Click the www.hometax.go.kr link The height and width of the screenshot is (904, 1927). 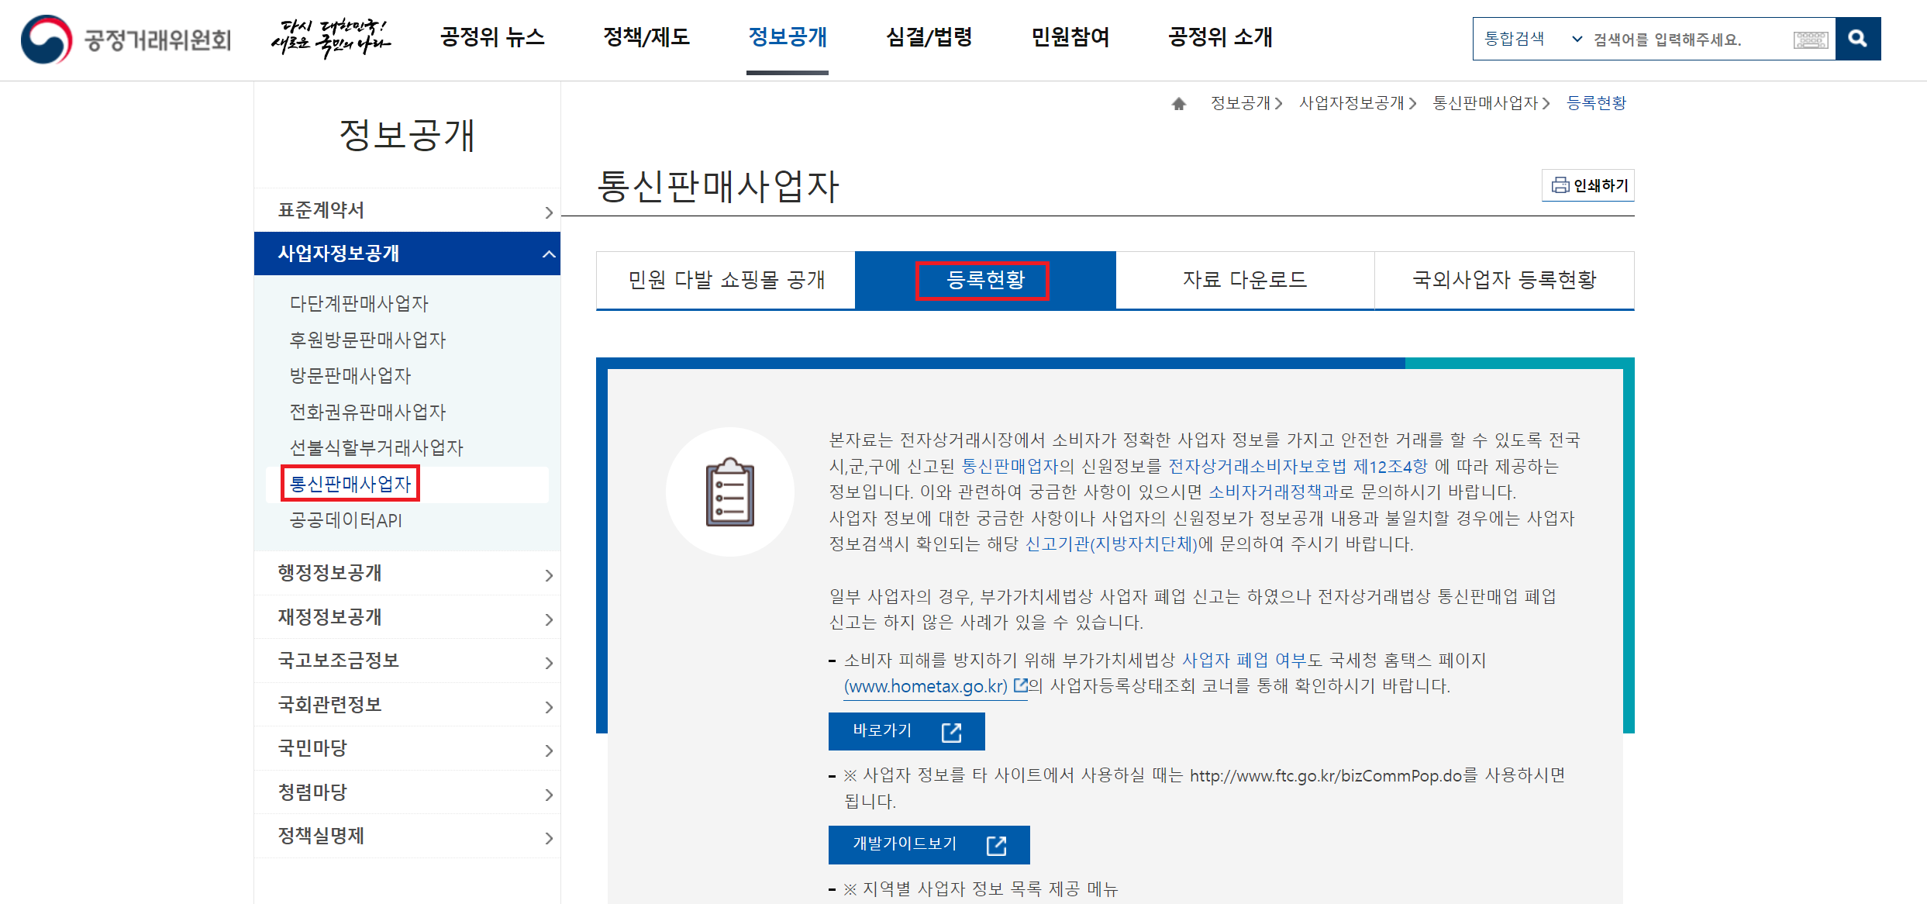click(x=926, y=686)
